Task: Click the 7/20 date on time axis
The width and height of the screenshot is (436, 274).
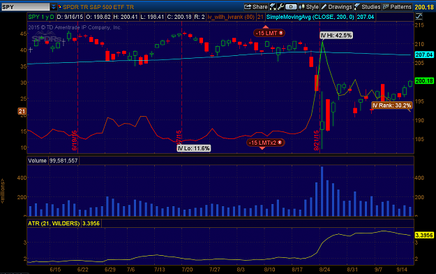Action: tap(187, 270)
